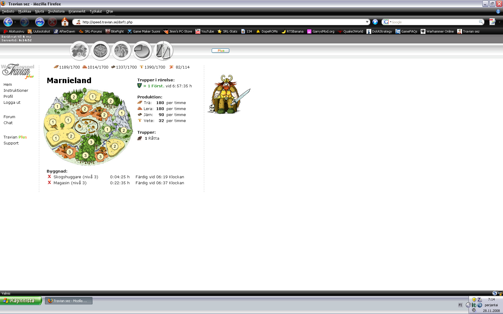
Task: Open the village center icon
Action: click(100, 51)
